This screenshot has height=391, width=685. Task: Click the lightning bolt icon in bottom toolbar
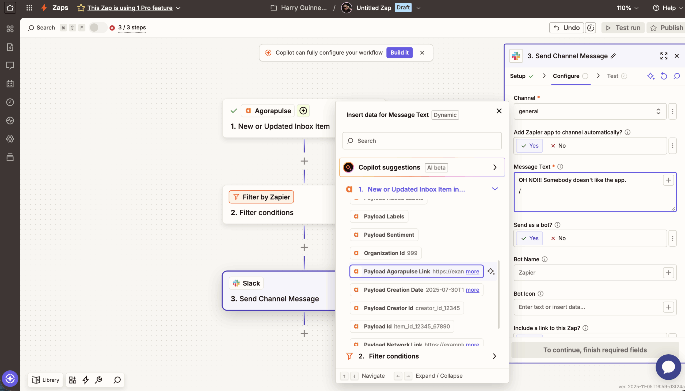[86, 380]
